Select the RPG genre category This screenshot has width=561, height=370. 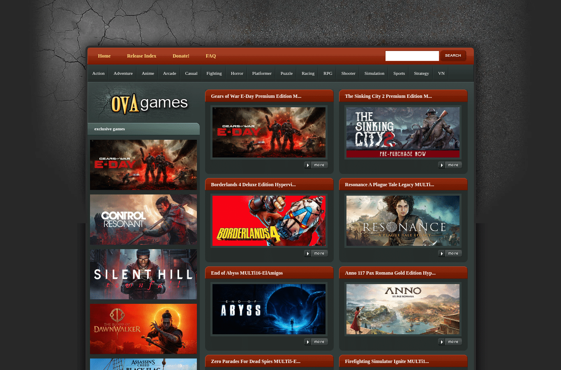pyautogui.click(x=328, y=73)
